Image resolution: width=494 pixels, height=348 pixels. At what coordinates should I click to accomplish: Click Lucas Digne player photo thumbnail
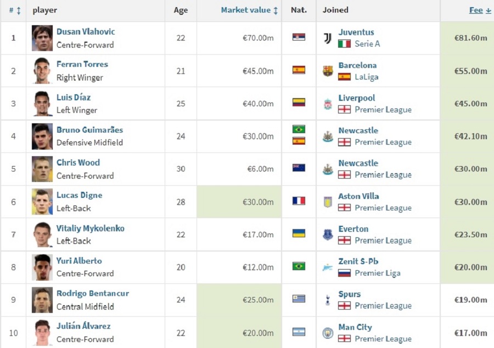(42, 202)
